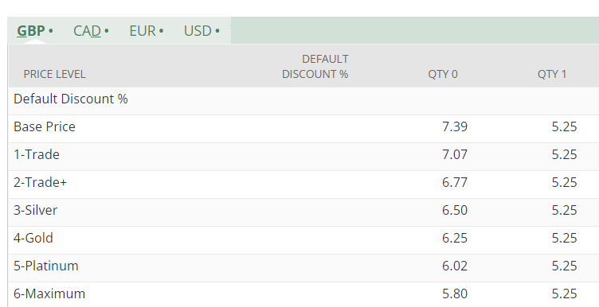Image resolution: width=599 pixels, height=307 pixels.
Task: Edit 4-Gold QTY 0 value 6.25
Action: point(455,238)
